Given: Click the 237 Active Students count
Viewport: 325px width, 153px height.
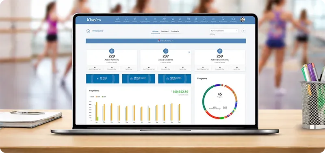Looking at the screenshot, I should click(166, 56).
